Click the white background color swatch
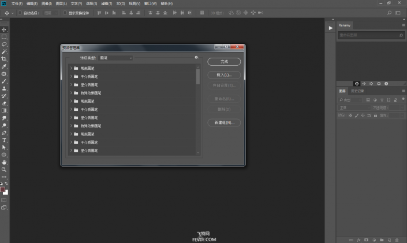407x243 pixels. point(6,193)
